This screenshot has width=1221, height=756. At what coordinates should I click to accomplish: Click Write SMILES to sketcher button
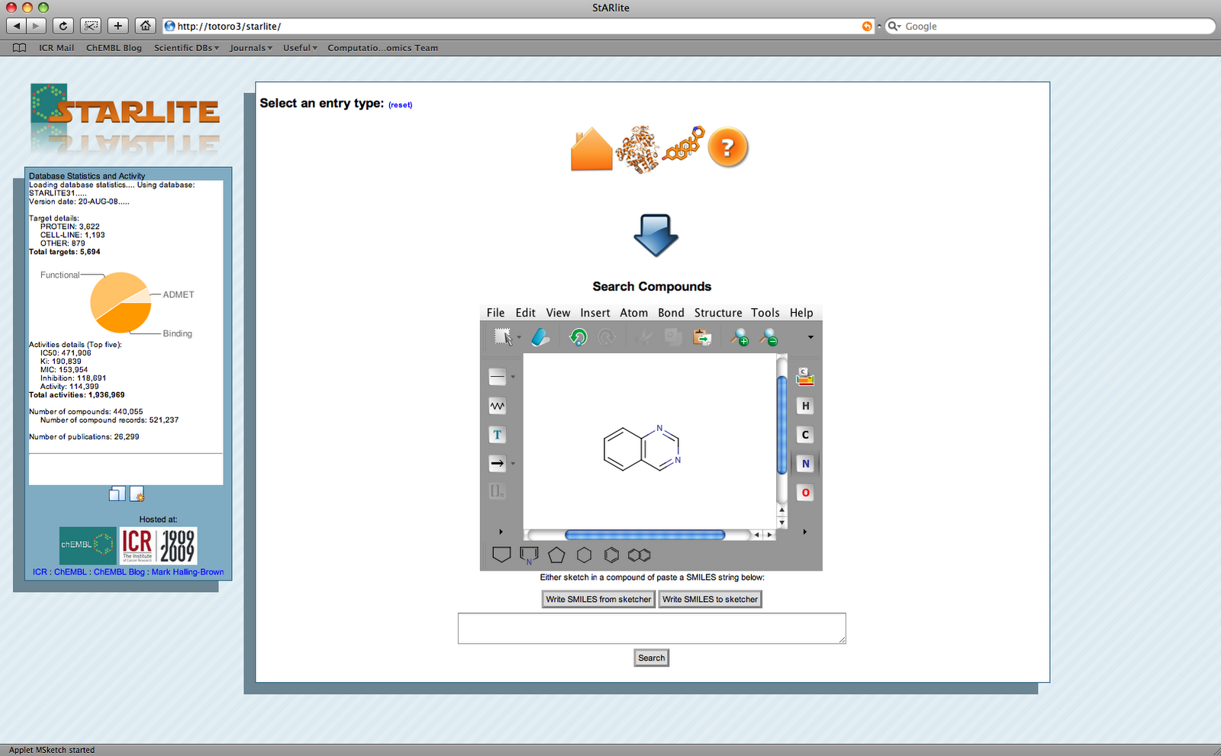(710, 599)
